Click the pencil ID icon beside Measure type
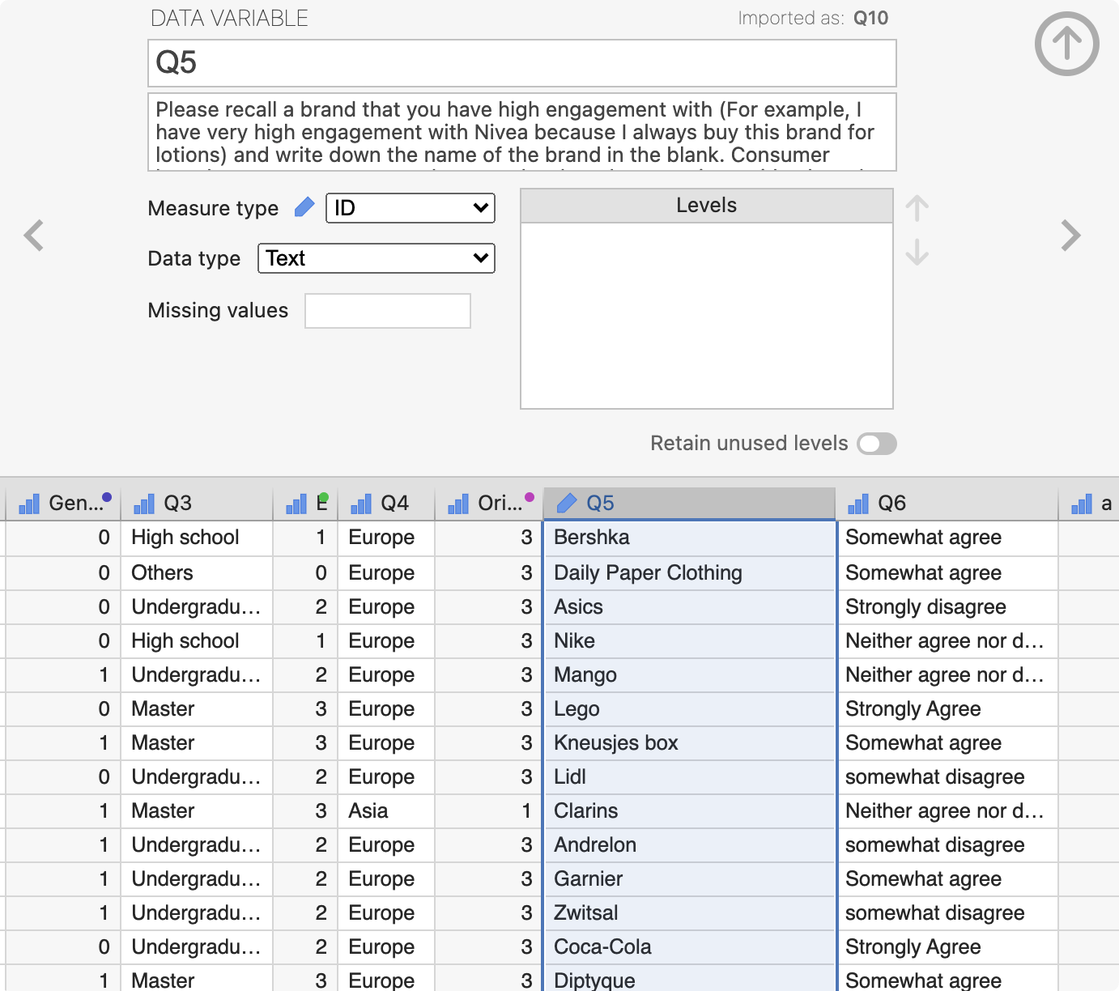 pos(304,207)
